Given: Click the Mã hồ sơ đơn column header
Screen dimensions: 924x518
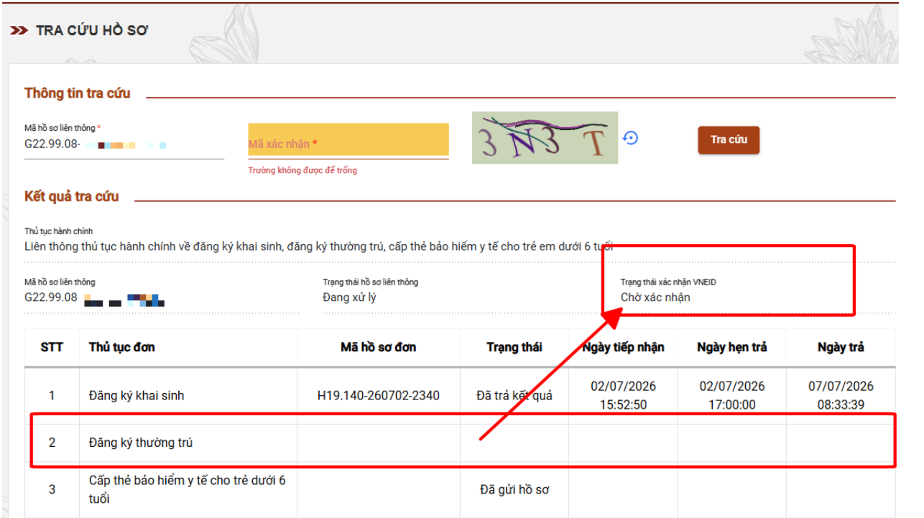Looking at the screenshot, I should point(379,347).
